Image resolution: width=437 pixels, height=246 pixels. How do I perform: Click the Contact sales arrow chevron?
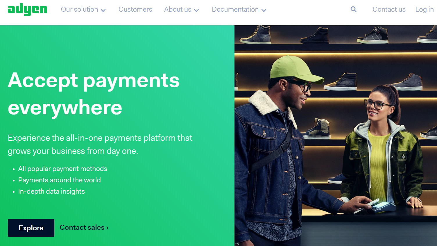click(x=107, y=228)
